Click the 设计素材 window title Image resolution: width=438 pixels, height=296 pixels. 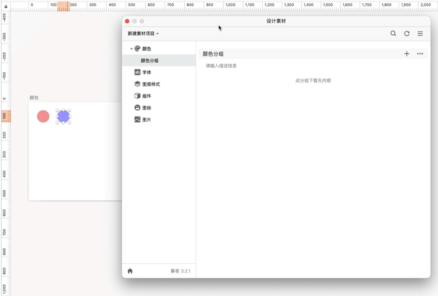point(276,21)
